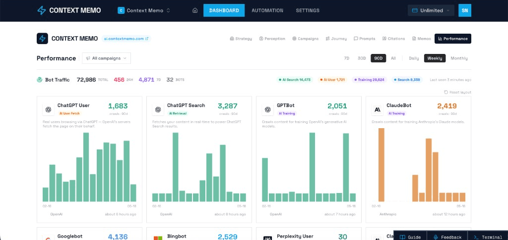The image size is (508, 240).
Task: Click the AI User Fetch tag on ChatGPT User
Action: click(69, 113)
